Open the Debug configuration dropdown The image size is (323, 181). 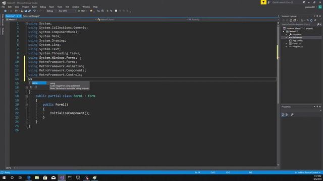tap(51, 11)
